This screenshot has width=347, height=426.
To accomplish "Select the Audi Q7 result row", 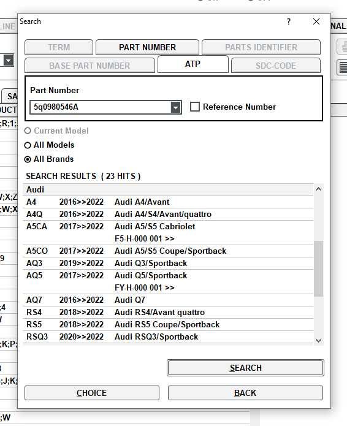I will click(x=169, y=300).
